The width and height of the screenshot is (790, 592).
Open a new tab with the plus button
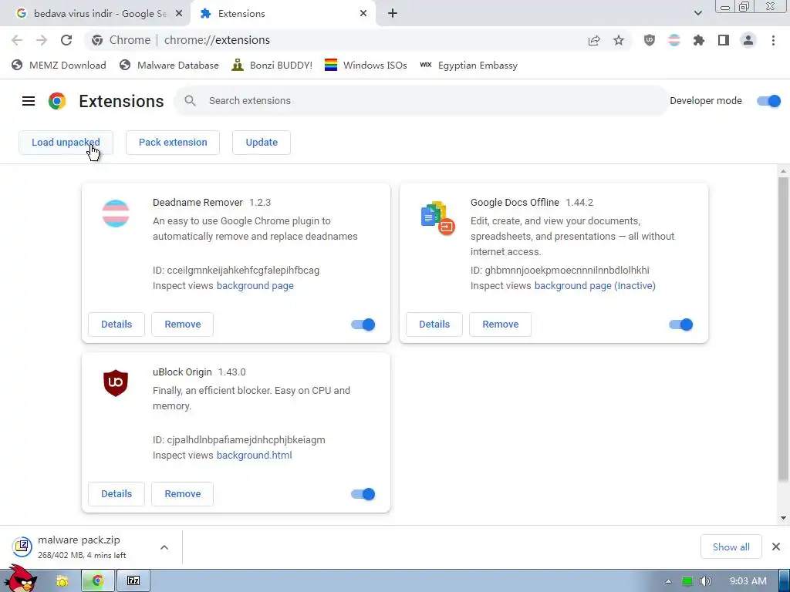(x=393, y=14)
